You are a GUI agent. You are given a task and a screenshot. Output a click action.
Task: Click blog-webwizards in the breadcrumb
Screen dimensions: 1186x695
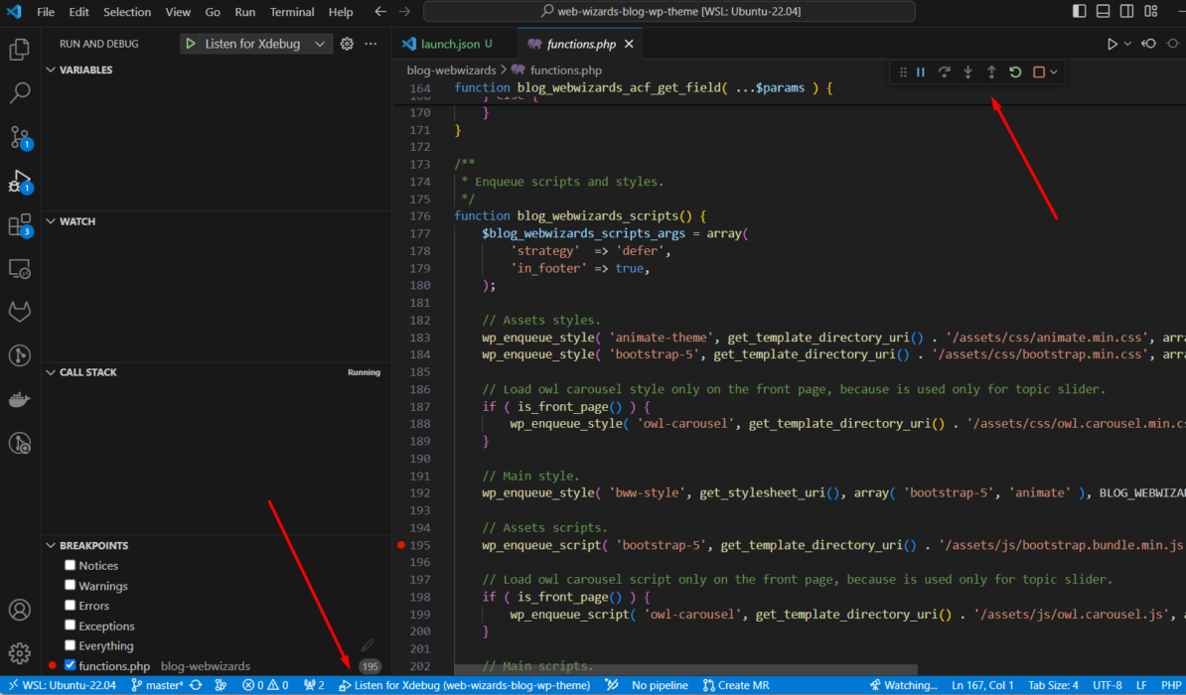pos(451,70)
